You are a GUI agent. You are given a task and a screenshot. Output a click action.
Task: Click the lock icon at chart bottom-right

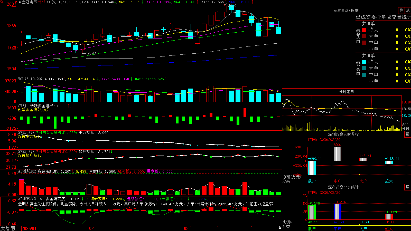tap(280, 228)
